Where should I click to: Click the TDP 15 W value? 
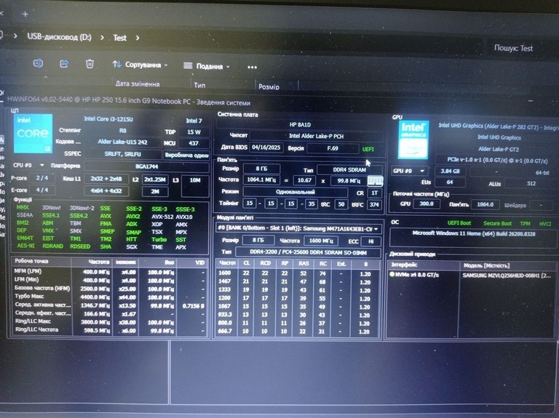click(194, 132)
